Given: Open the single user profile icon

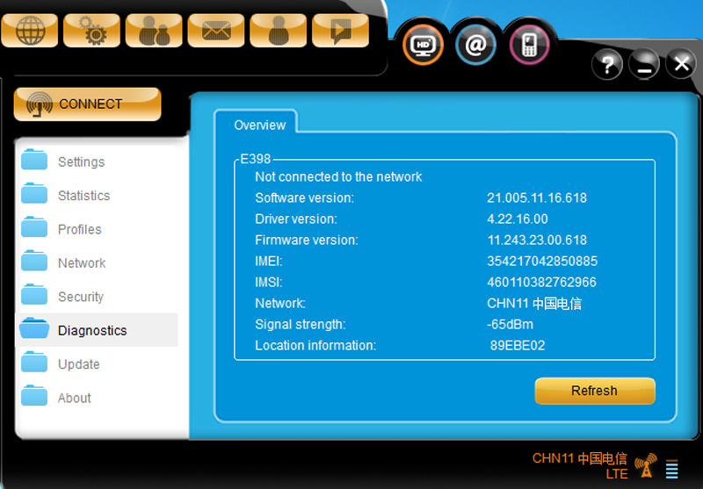Looking at the screenshot, I should click(279, 31).
